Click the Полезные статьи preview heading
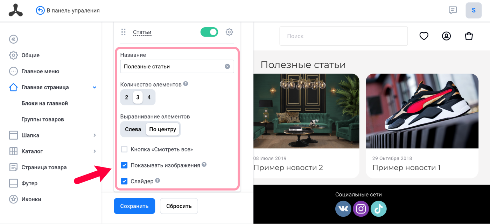Image resolution: width=490 pixels, height=224 pixels. pos(303,65)
